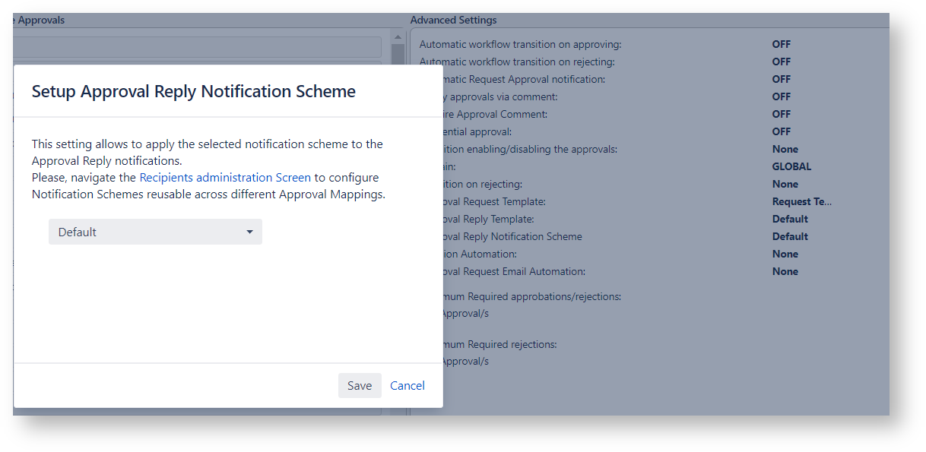This screenshot has height=452, width=926.
Task: Click None value for transition on rejecting
Action: (x=785, y=185)
